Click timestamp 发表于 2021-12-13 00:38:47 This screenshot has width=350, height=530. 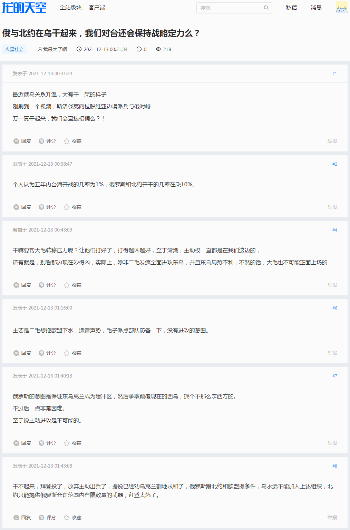pyautogui.click(x=42, y=164)
